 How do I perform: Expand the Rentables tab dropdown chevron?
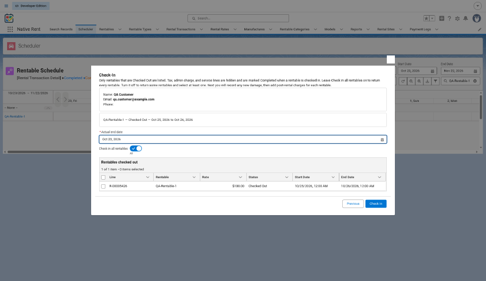coord(120,29)
